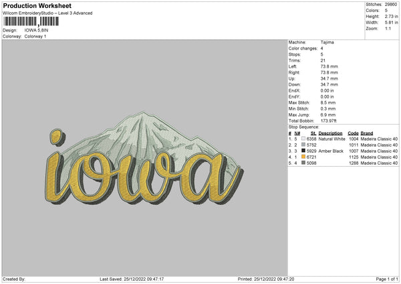Click the Up value 34.7 mm
This screenshot has height=284, width=401.
tap(329, 78)
